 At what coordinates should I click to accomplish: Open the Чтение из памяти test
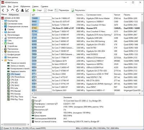[x=17, y=63]
